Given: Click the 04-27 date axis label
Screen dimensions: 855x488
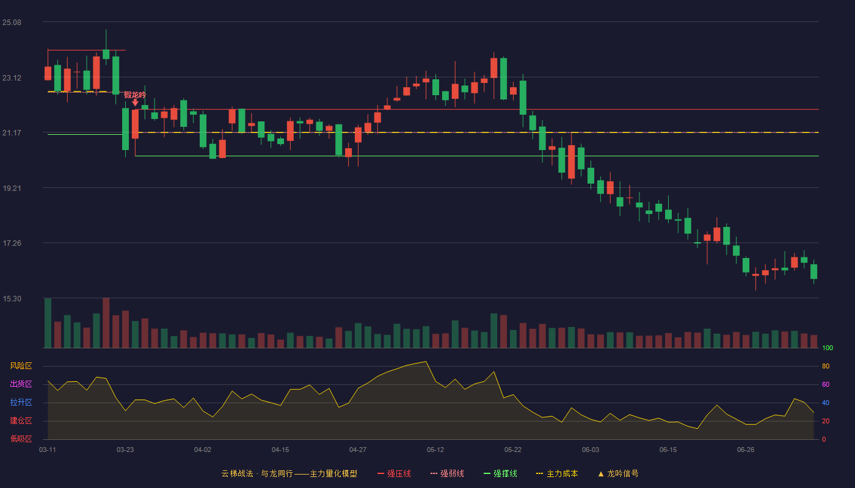Looking at the screenshot, I should [x=358, y=450].
